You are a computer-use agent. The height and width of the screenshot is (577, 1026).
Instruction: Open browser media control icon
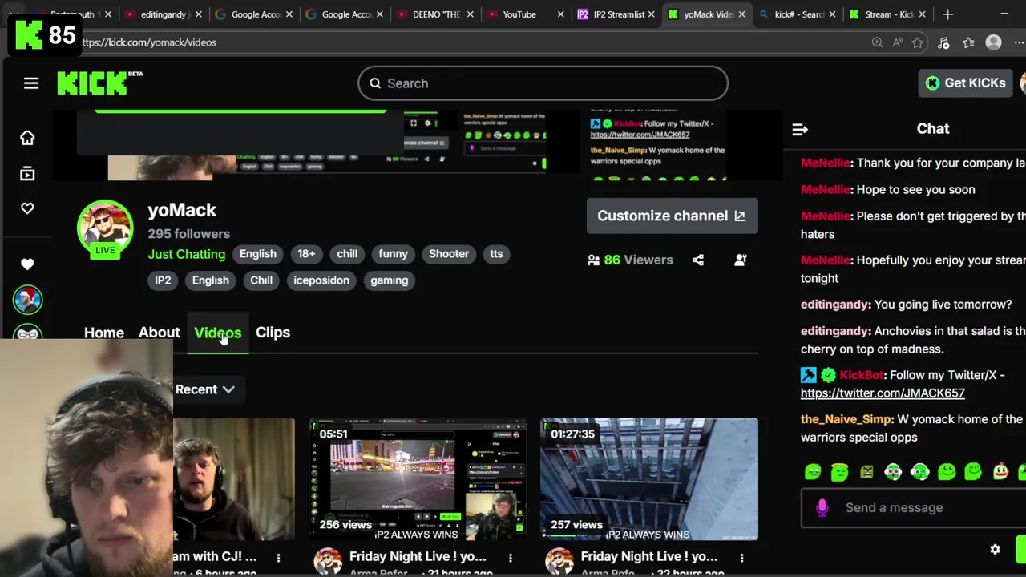[x=943, y=42]
